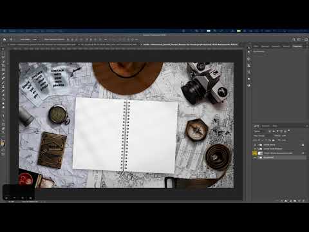309x232 pixels.
Task: Open the Layers panel menu
Action: 306,126
